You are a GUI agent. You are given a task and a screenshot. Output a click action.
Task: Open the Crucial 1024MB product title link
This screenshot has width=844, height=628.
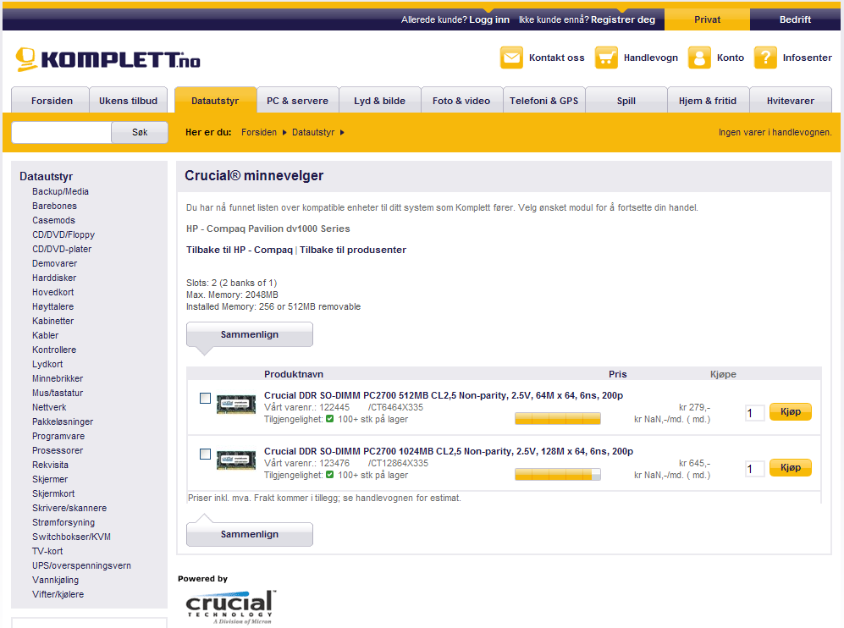coord(449,451)
